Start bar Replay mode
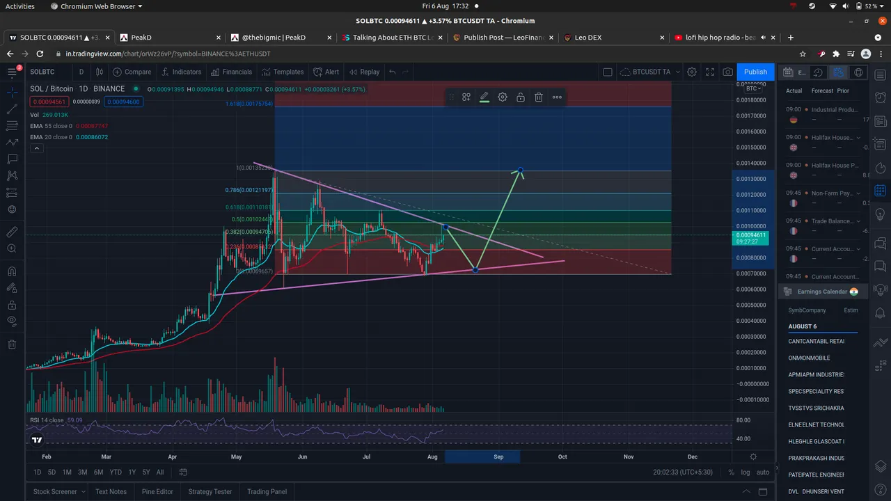This screenshot has height=501, width=891. (x=365, y=72)
